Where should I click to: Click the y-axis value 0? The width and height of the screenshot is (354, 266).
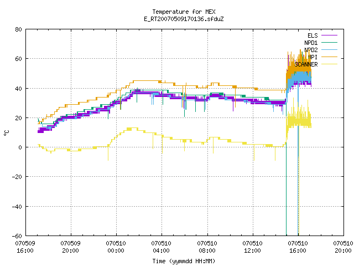coord(20,147)
